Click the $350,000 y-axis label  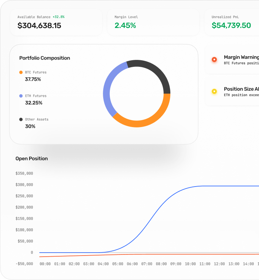pyautogui.click(x=24, y=173)
